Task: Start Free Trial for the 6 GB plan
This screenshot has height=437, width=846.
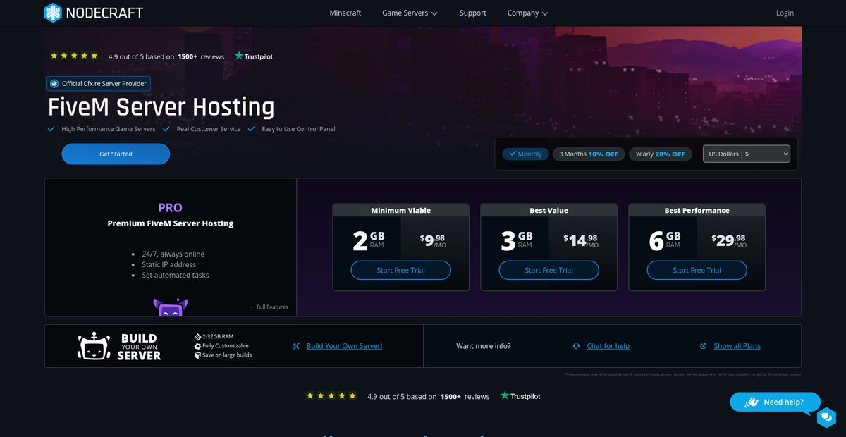Action: pyautogui.click(x=697, y=270)
